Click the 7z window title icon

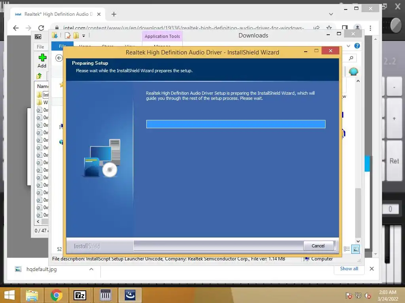coord(38,37)
